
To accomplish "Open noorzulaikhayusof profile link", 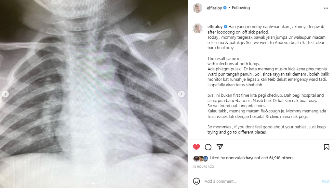I will tap(243, 158).
